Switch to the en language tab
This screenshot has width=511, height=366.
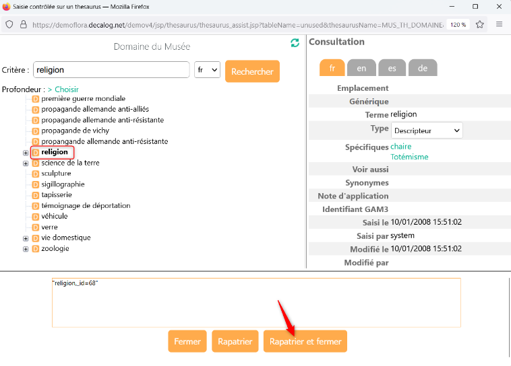361,68
